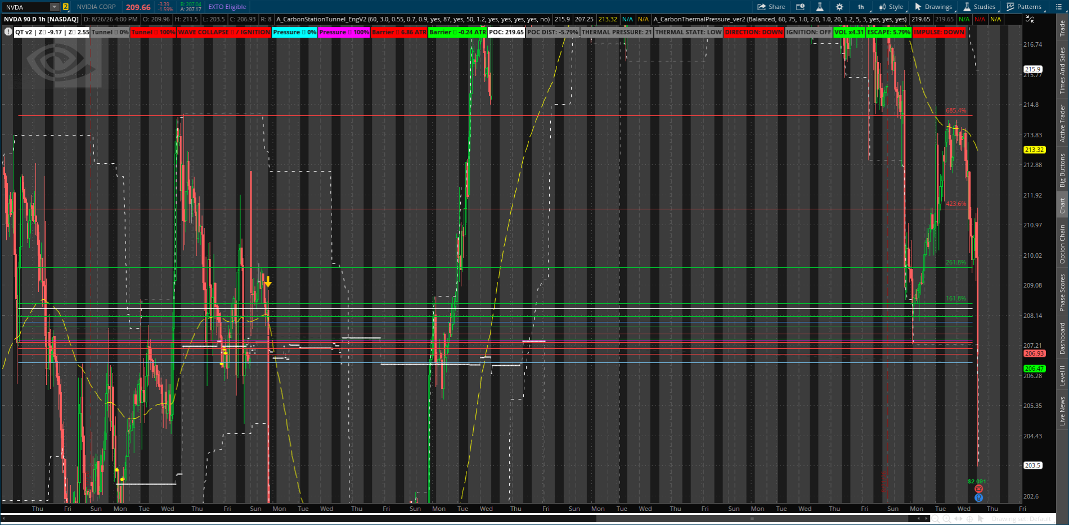Select the Chart side tab
The height and width of the screenshot is (525, 1069).
(x=1062, y=205)
